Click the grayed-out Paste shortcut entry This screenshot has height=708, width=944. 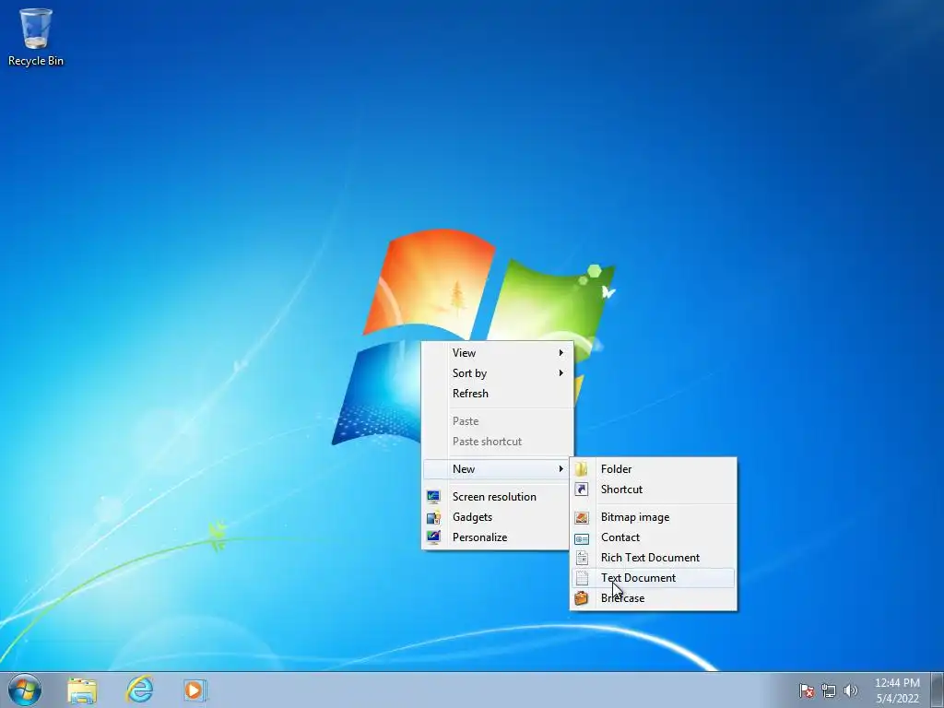tap(497, 442)
